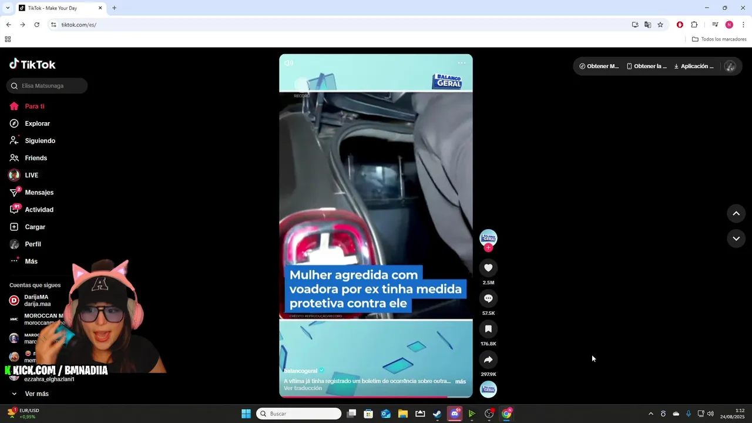
Task: Show hidden system tray icons
Action: click(650, 414)
